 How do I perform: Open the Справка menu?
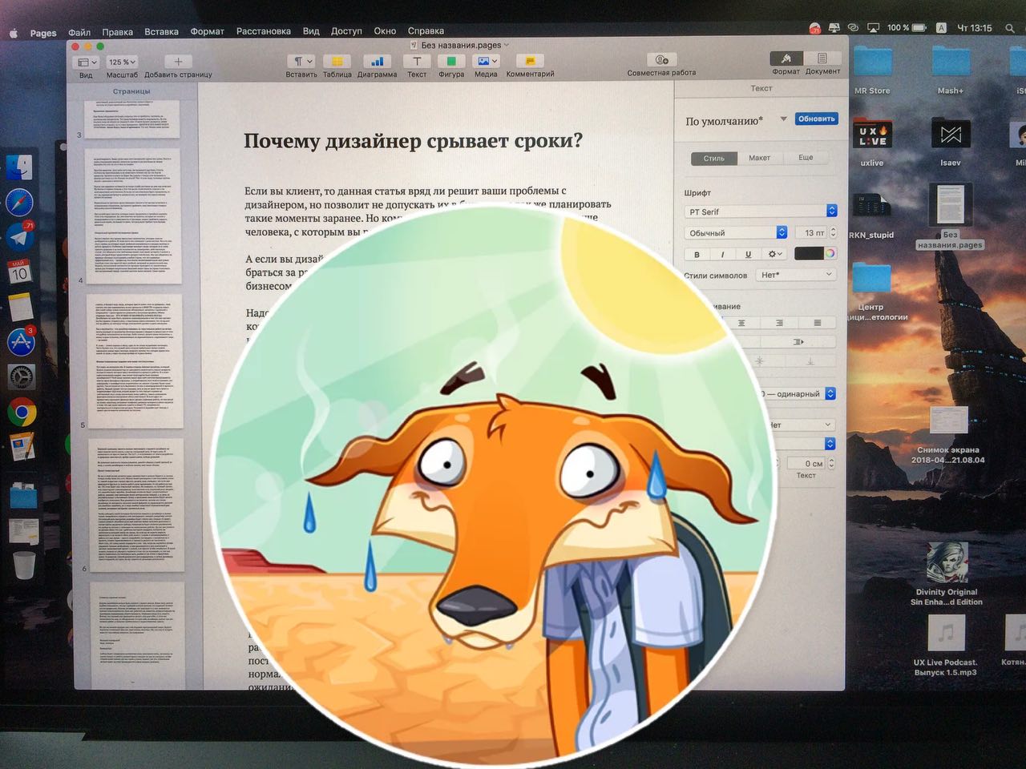click(x=426, y=31)
